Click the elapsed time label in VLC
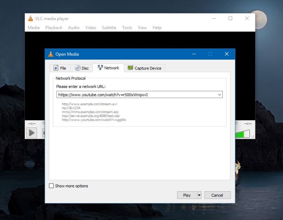The width and height of the screenshot is (283, 220). (x=32, y=124)
